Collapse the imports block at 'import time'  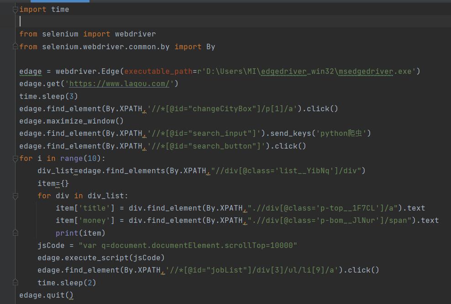16,10
